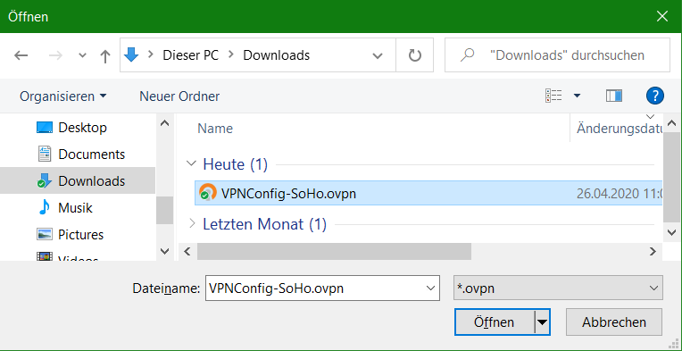Click the forward navigation arrow
Image resolution: width=682 pixels, height=351 pixels.
tap(55, 55)
